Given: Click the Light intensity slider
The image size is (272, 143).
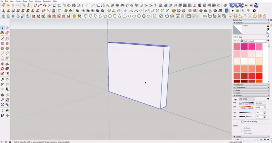Looking at the screenshot, I should click(x=246, y=112).
